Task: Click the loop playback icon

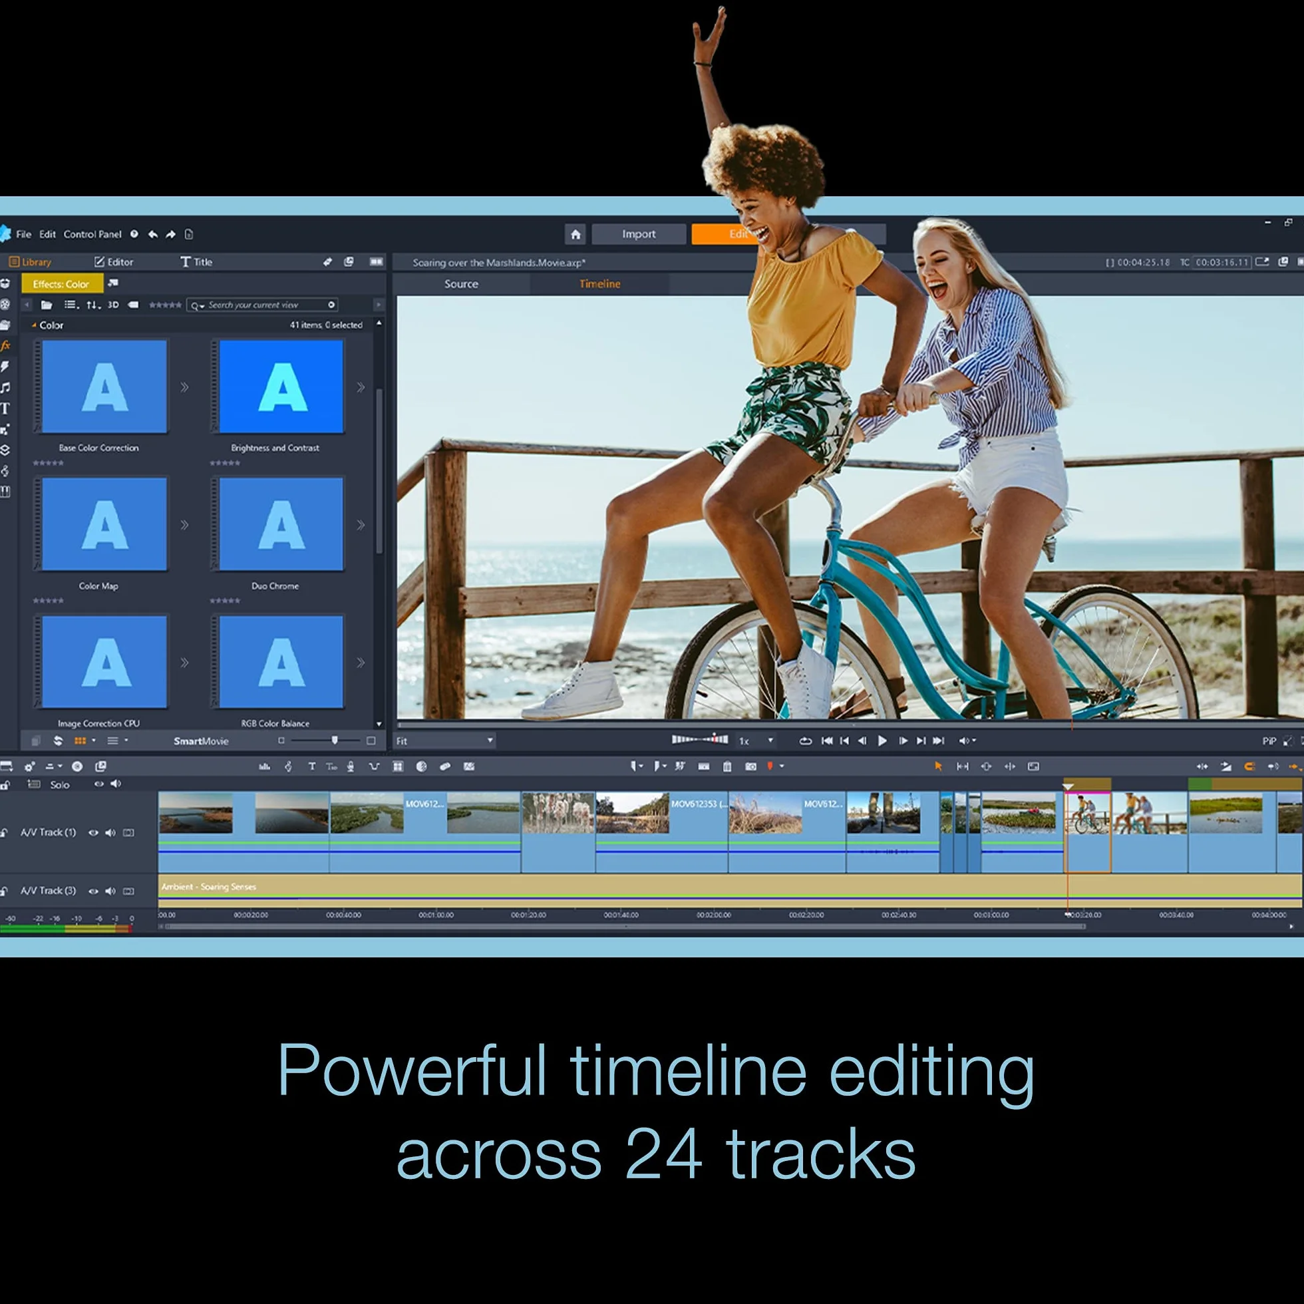Action: [805, 741]
